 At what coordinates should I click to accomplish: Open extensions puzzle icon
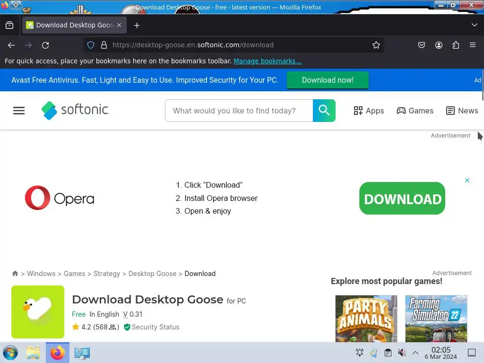point(456,45)
